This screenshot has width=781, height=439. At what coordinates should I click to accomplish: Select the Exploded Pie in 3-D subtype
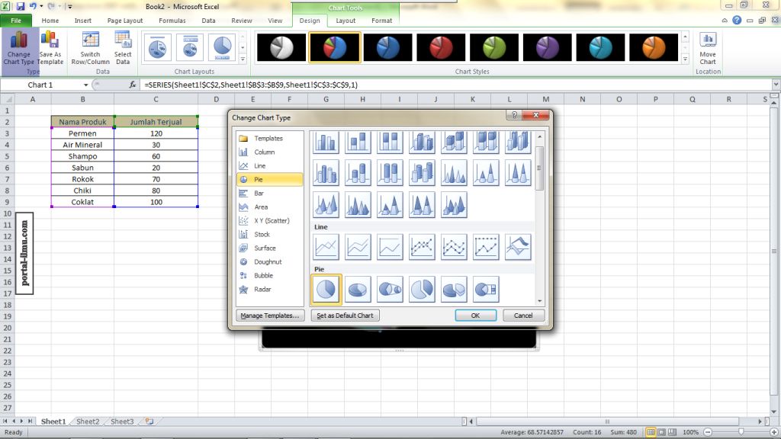click(454, 289)
